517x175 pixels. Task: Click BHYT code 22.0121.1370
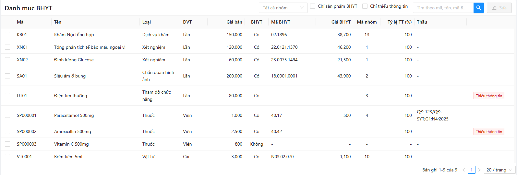click(284, 47)
